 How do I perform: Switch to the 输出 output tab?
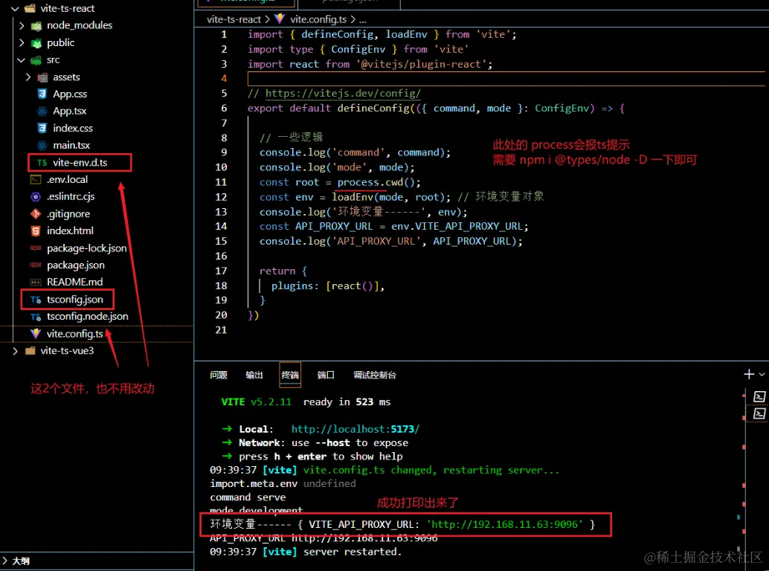click(254, 375)
